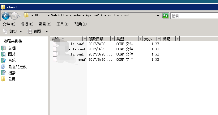This screenshot has height=115, width=218.
Task: Select vhost in the address path
Action: (x=125, y=15)
